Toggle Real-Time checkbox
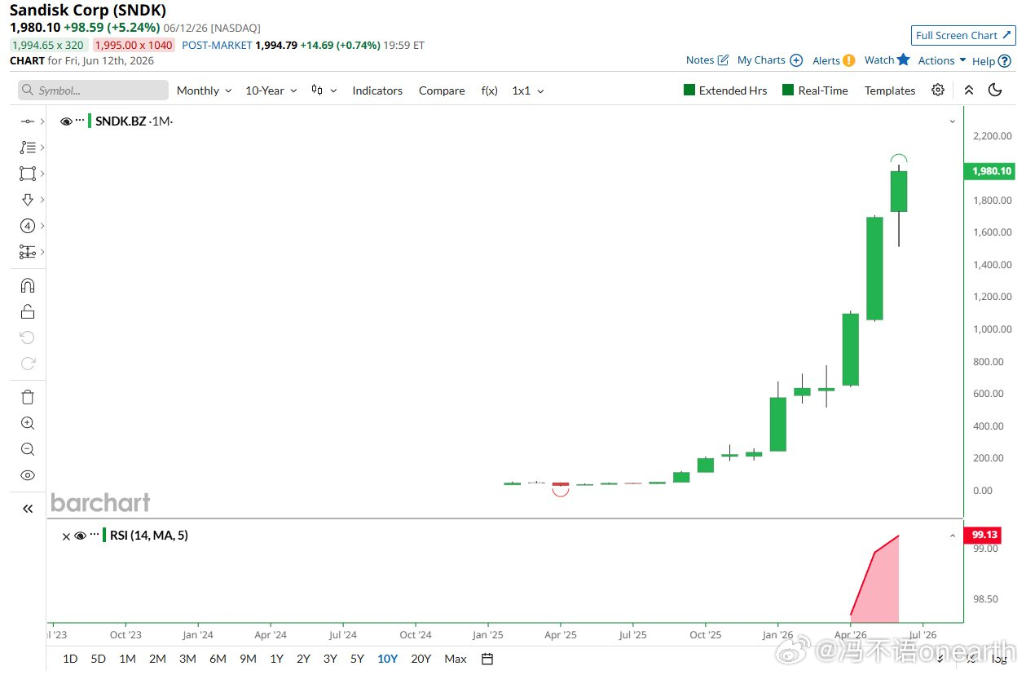 tap(788, 90)
